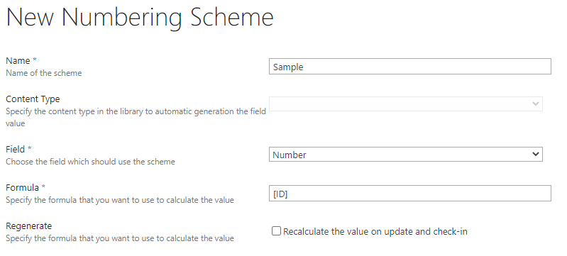Click the Content Type dropdown chevron arrow
The image size is (567, 256).
tap(536, 104)
